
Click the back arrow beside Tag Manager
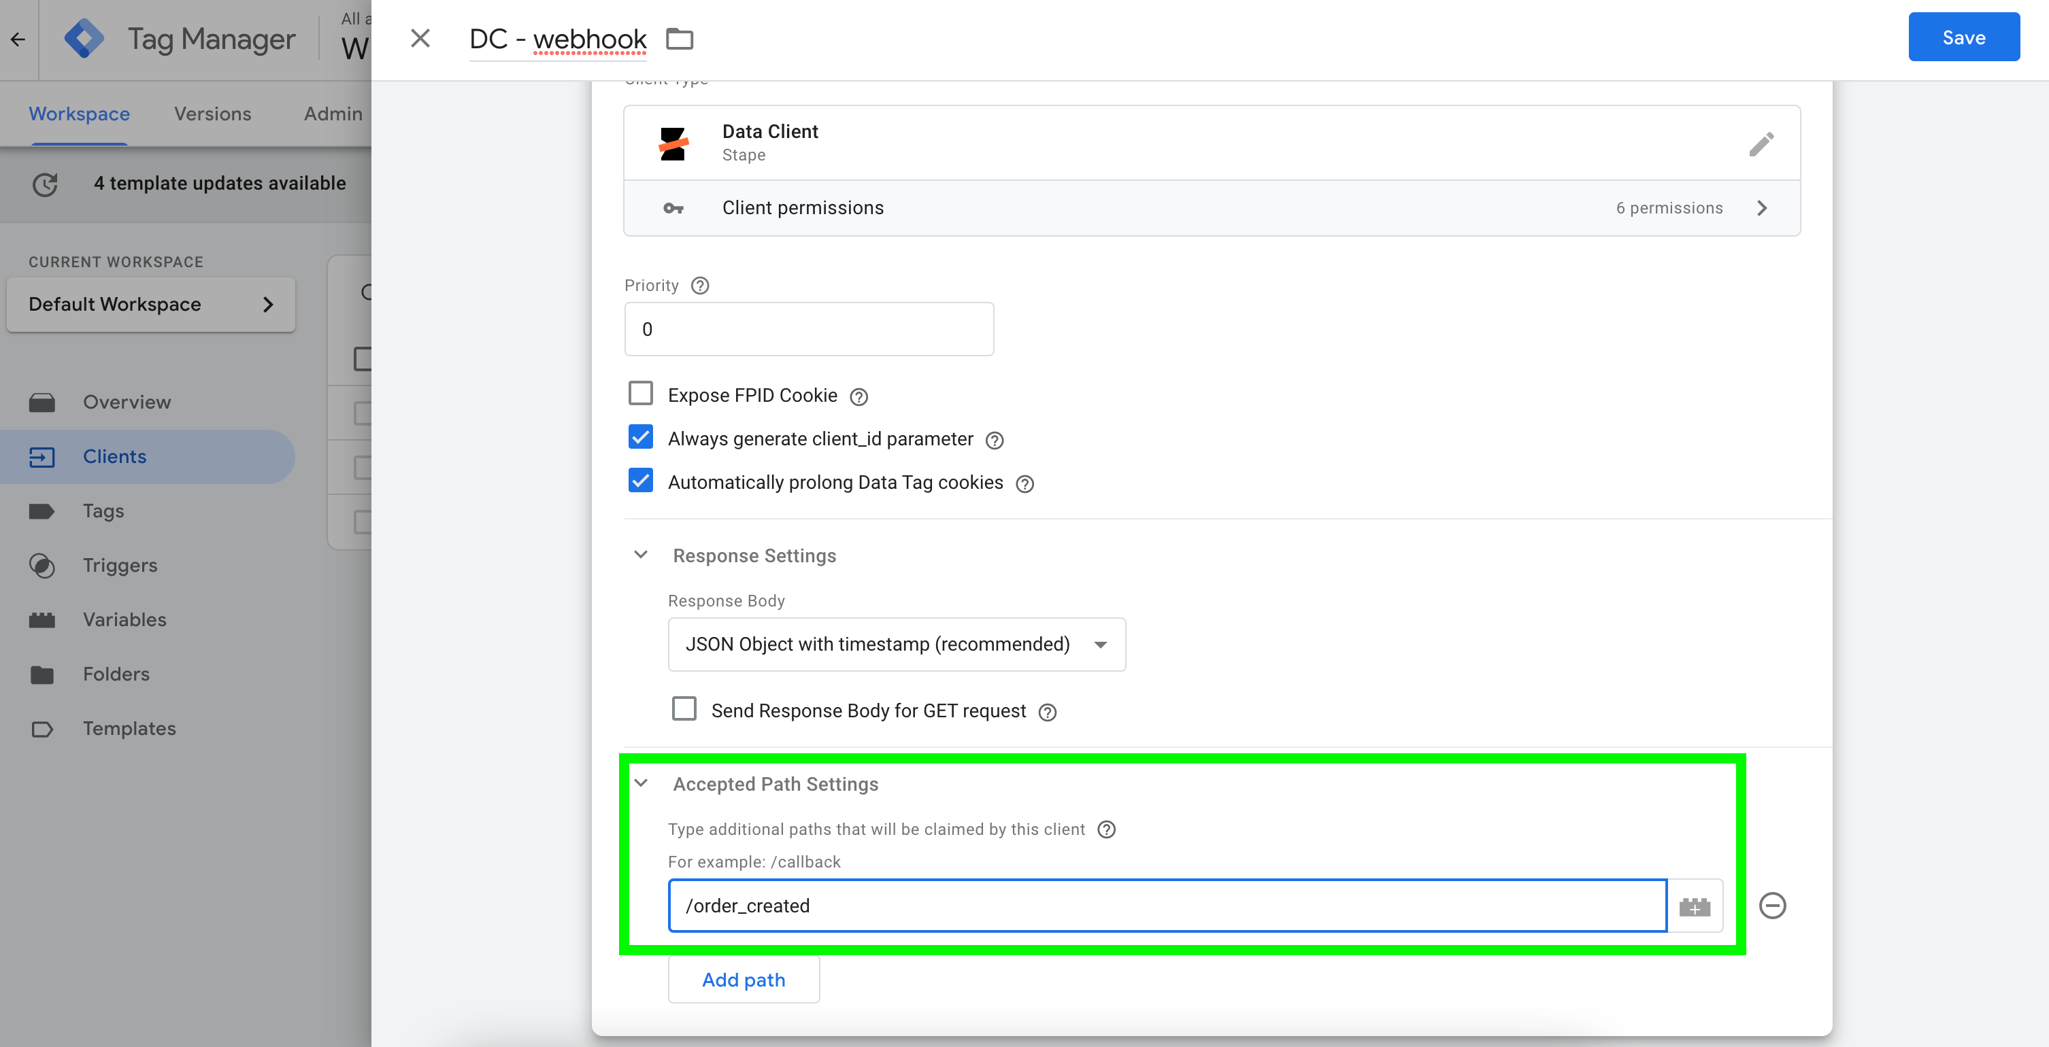tap(18, 39)
